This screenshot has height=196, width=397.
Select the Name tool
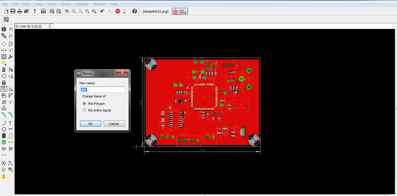pyautogui.click(x=4, y=89)
